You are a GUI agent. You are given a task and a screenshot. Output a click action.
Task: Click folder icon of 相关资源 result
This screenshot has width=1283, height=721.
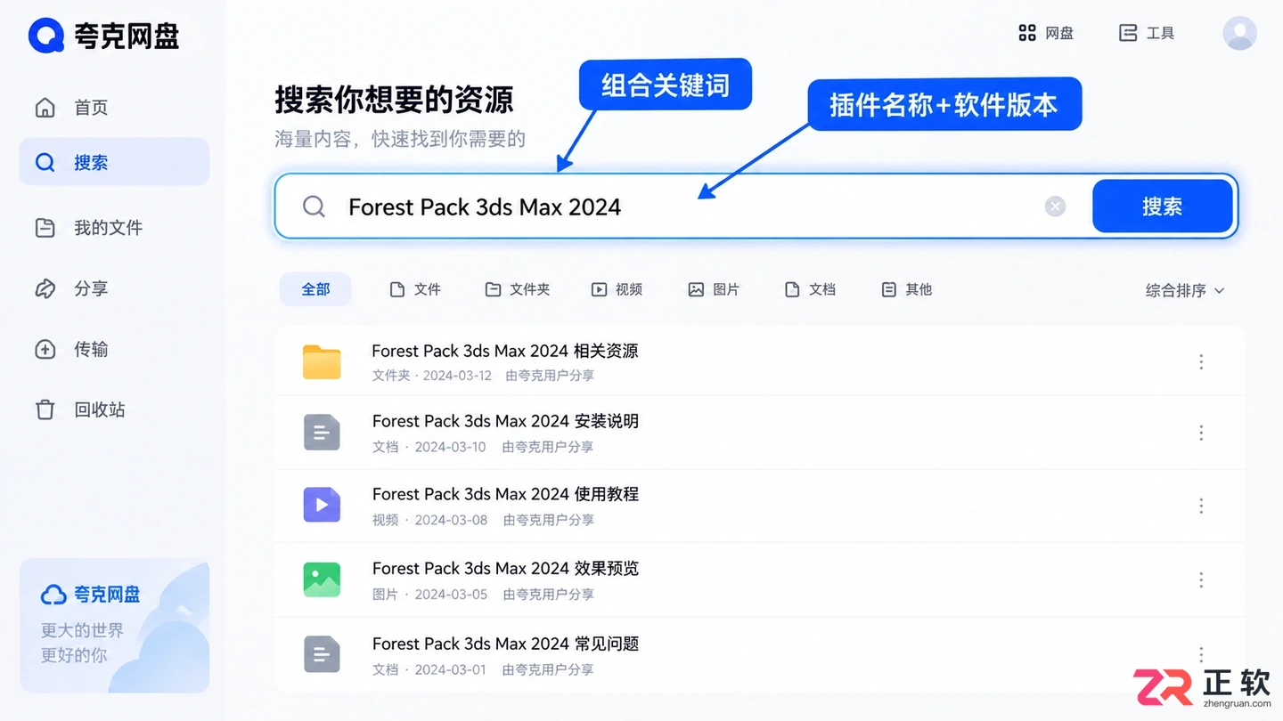tap(322, 361)
